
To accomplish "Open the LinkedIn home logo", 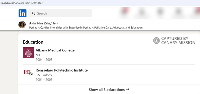I will point(22,13).
